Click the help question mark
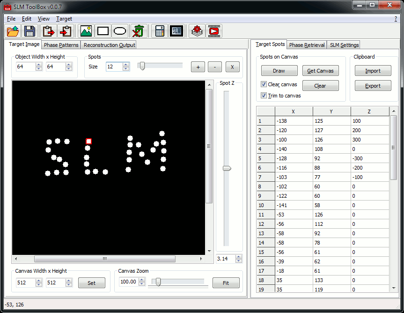404x313 pixels. coord(396,19)
